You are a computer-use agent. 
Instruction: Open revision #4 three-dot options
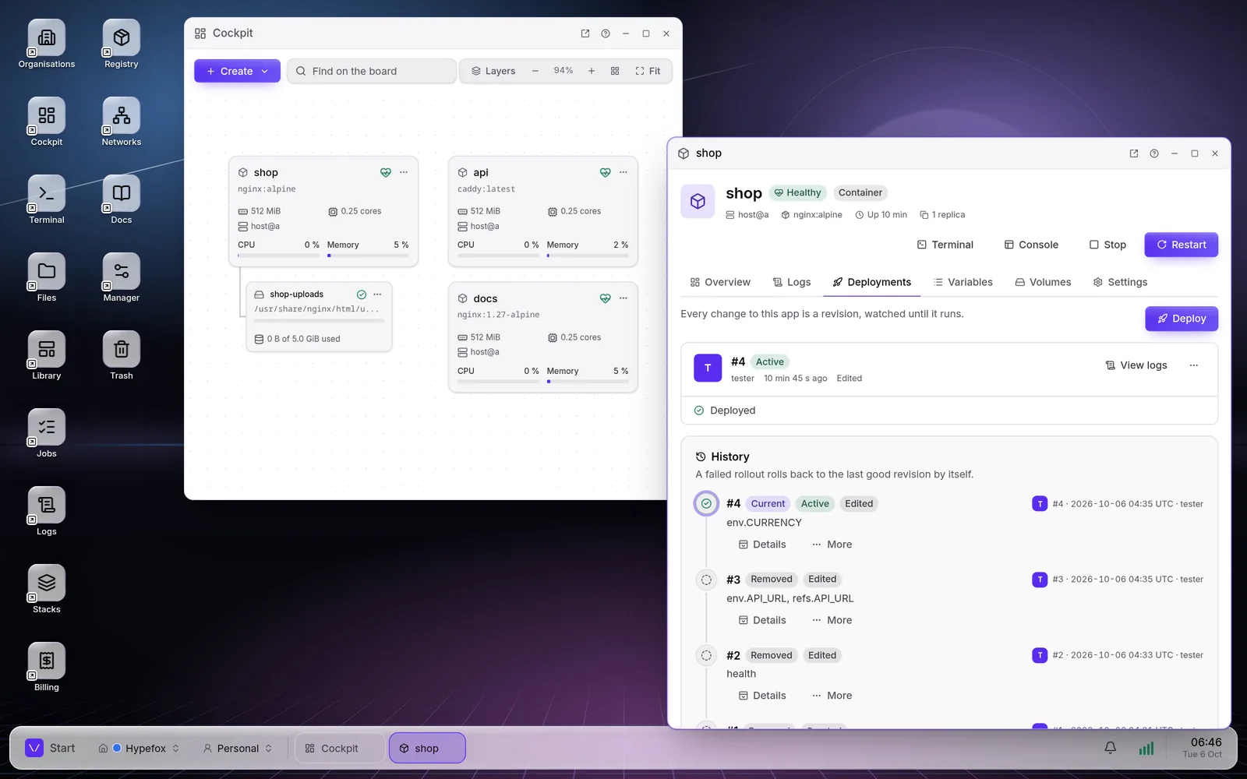click(x=1194, y=365)
